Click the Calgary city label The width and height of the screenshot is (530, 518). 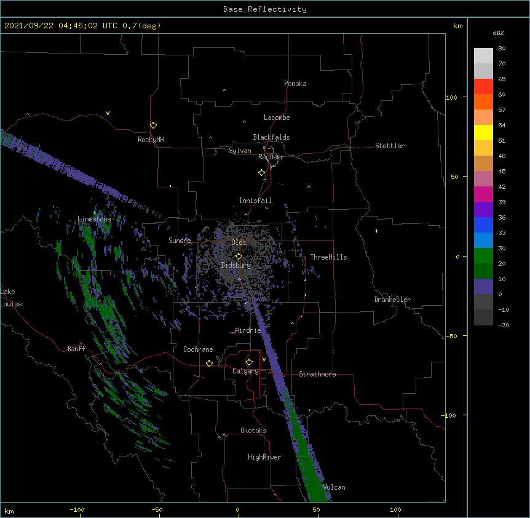[x=245, y=371]
